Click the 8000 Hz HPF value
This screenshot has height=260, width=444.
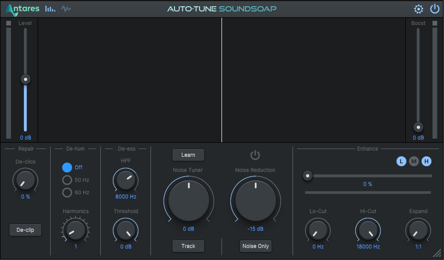coord(126,197)
